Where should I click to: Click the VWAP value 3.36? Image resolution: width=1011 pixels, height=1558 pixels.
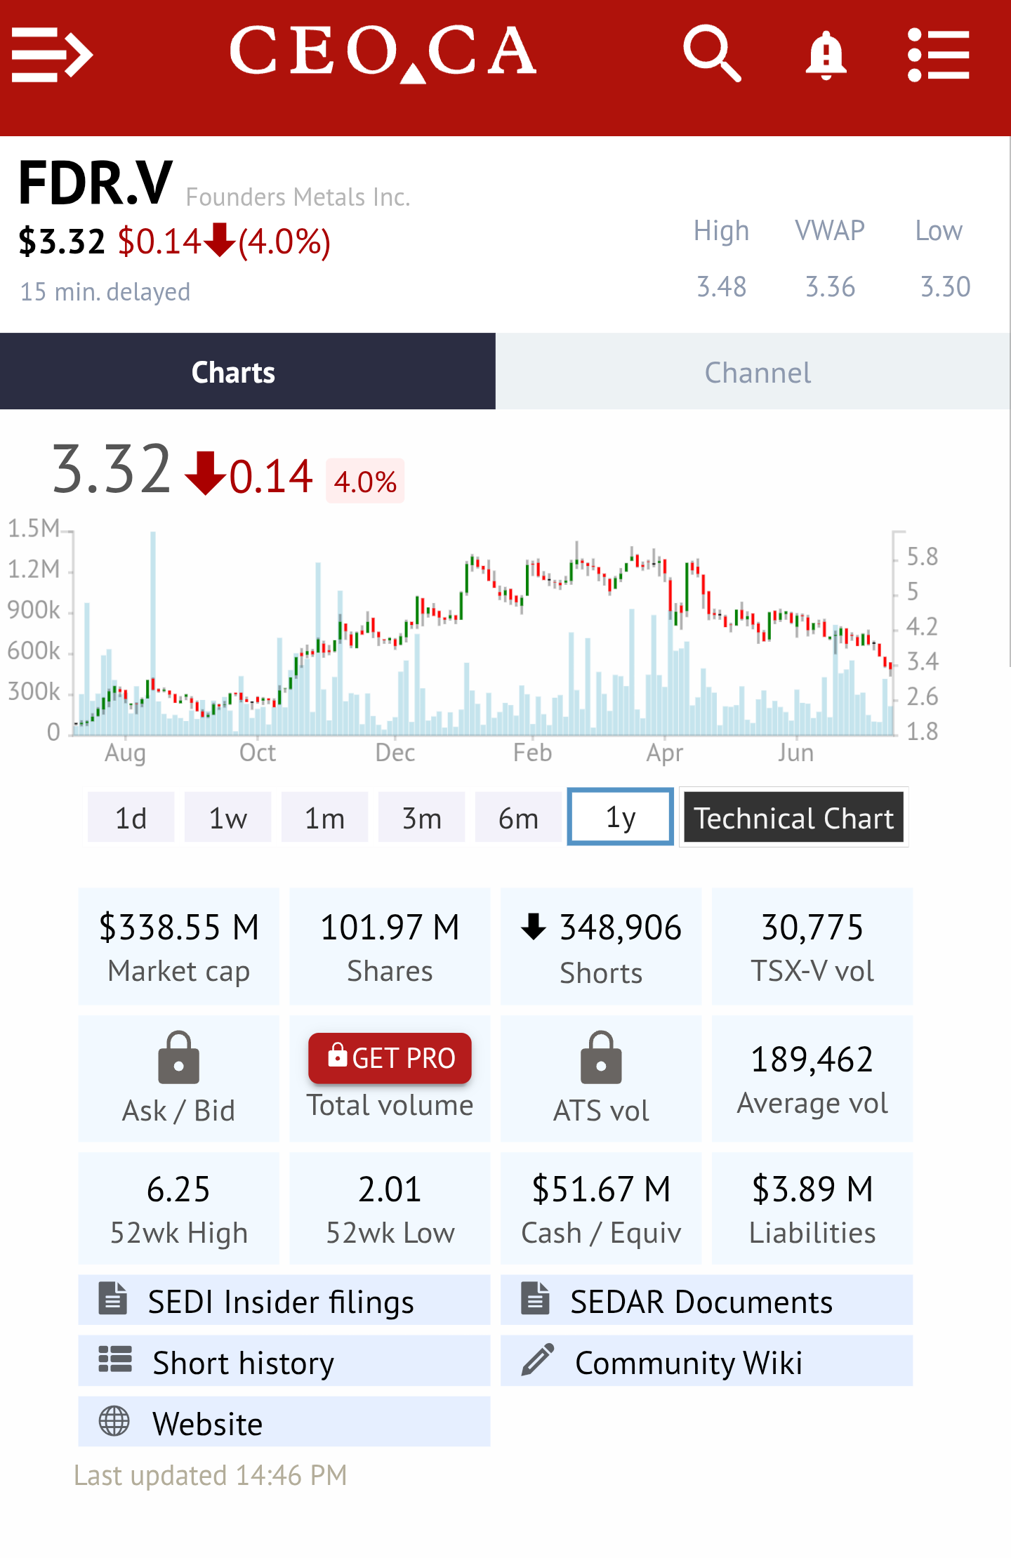coord(830,287)
